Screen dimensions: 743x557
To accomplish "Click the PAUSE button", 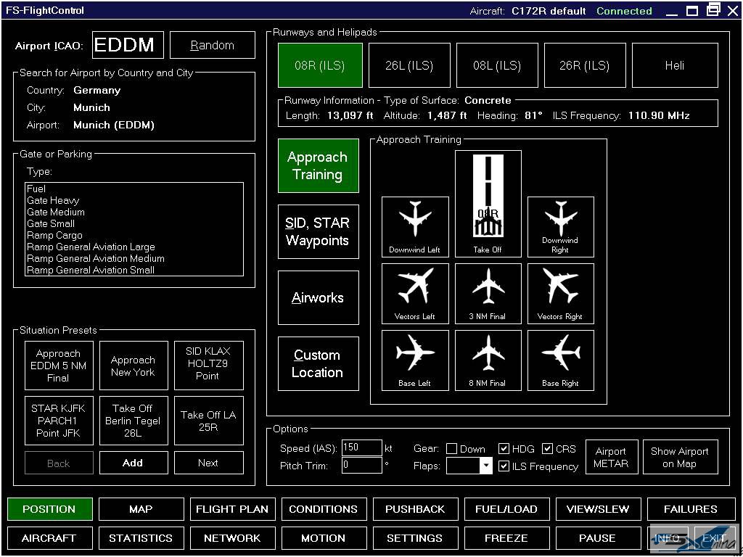I will [x=599, y=538].
